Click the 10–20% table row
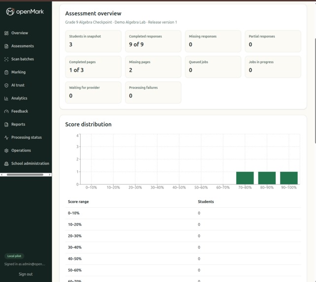The width and height of the screenshot is (316, 282). 183,224
